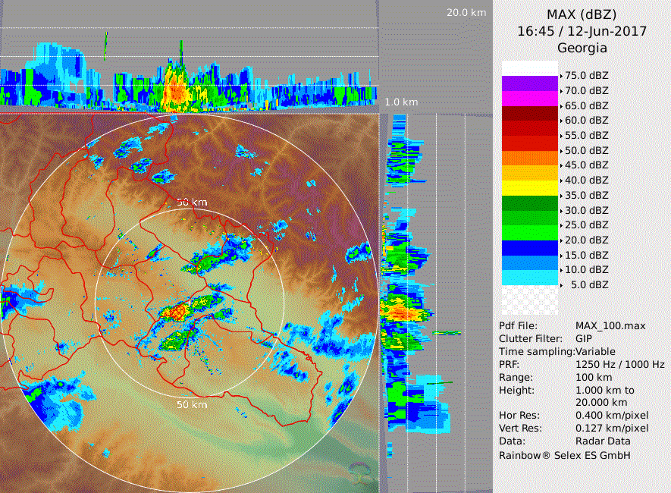Click the red storm core on the map
The image size is (671, 493).
tap(176, 310)
